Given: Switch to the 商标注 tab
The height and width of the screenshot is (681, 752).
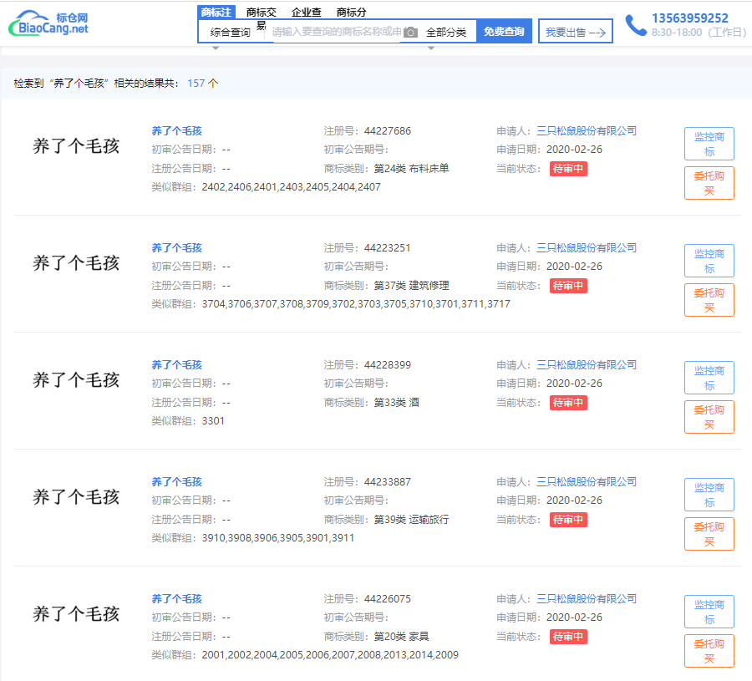Looking at the screenshot, I should 216,12.
